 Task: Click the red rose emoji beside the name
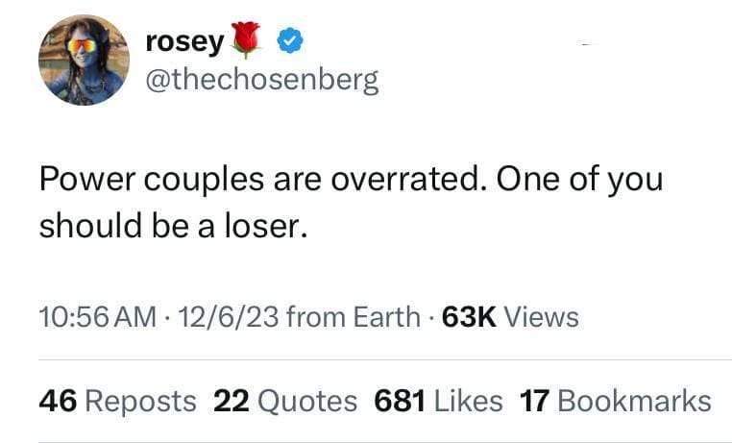click(x=248, y=38)
